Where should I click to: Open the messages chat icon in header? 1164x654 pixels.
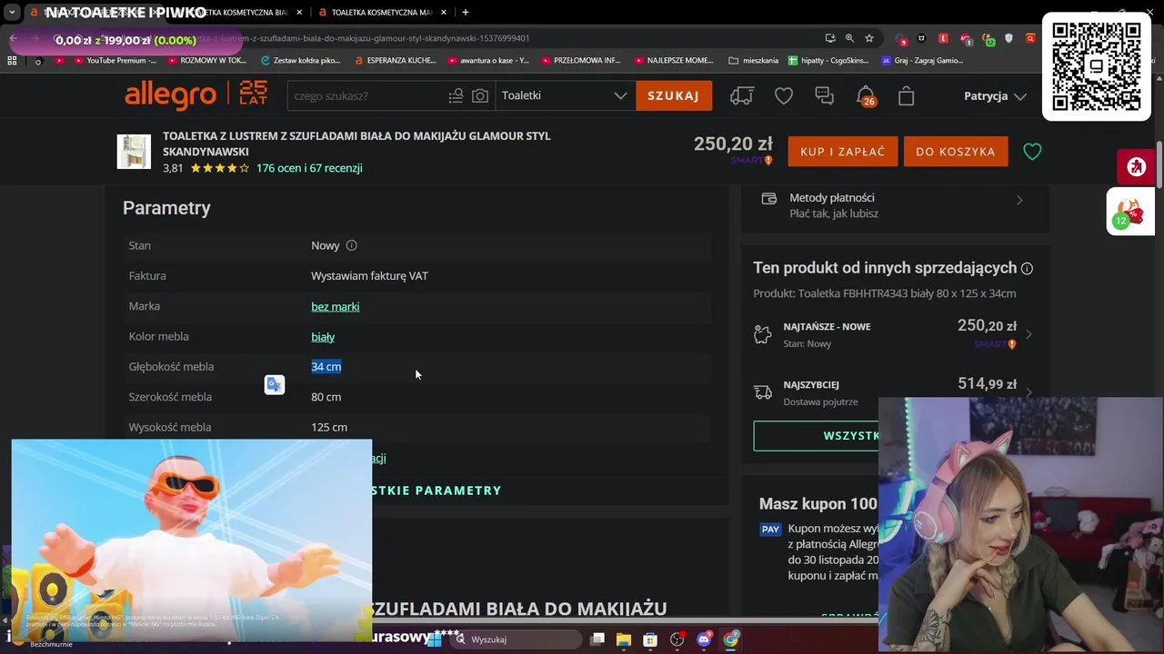[825, 95]
